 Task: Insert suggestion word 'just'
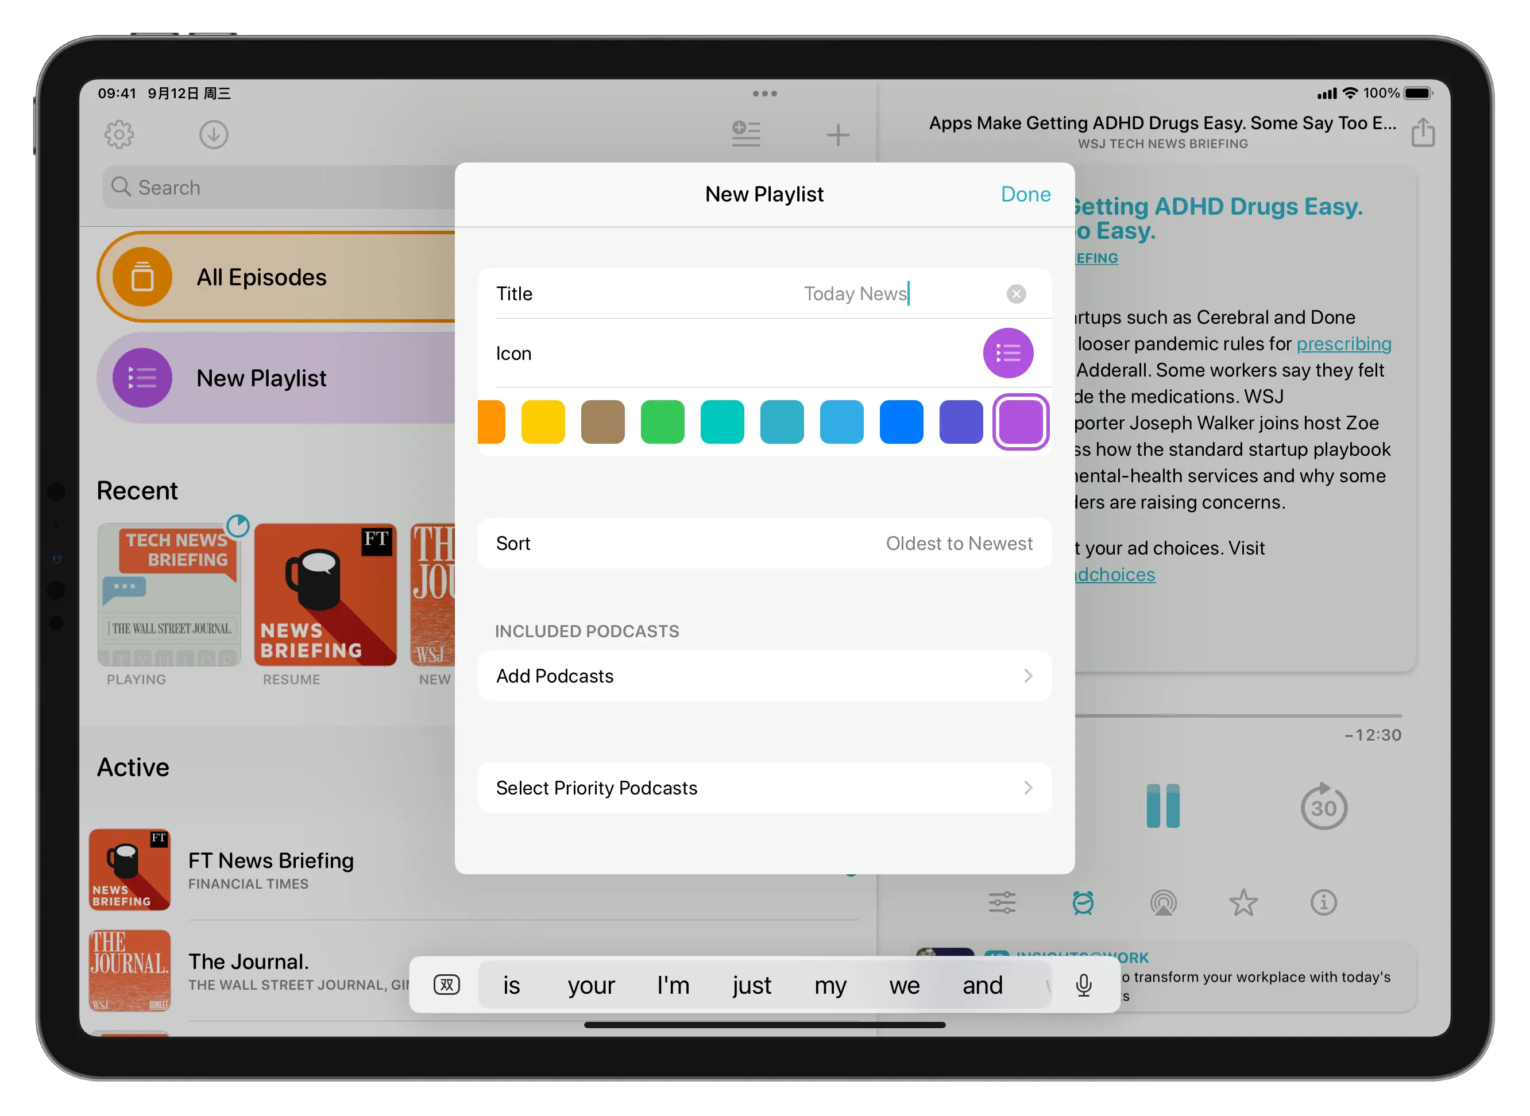click(751, 986)
